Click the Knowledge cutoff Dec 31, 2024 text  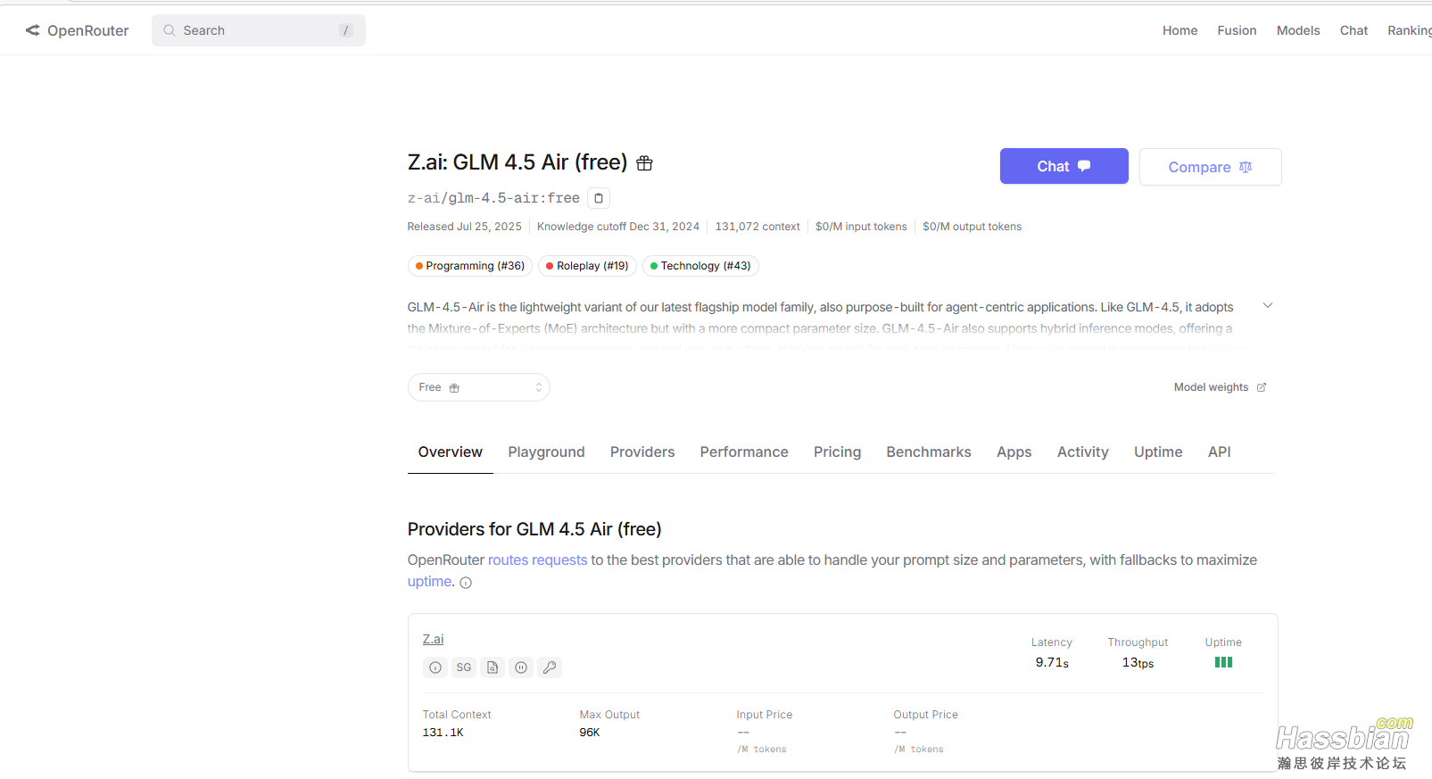[618, 227]
